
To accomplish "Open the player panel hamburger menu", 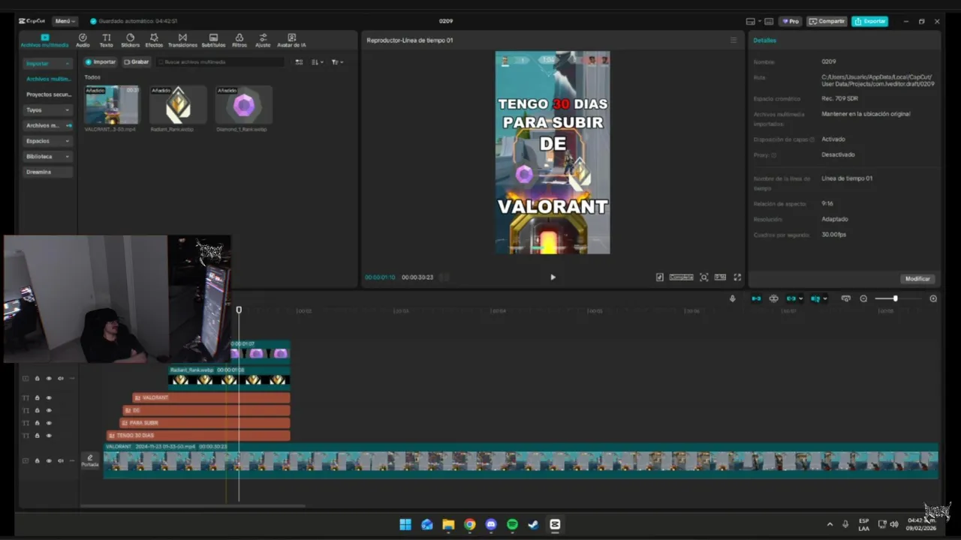I will [734, 40].
